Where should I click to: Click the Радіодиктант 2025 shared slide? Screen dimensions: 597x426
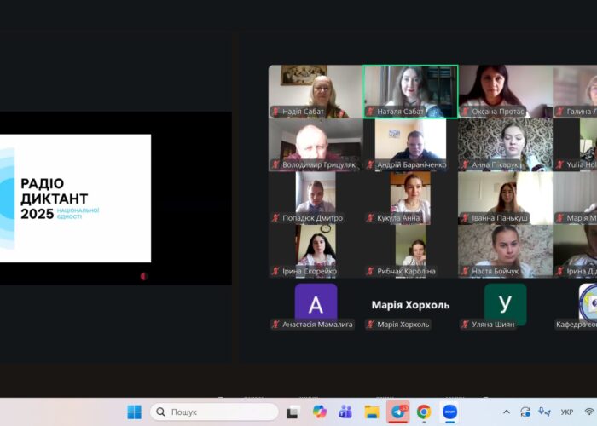[x=77, y=198]
